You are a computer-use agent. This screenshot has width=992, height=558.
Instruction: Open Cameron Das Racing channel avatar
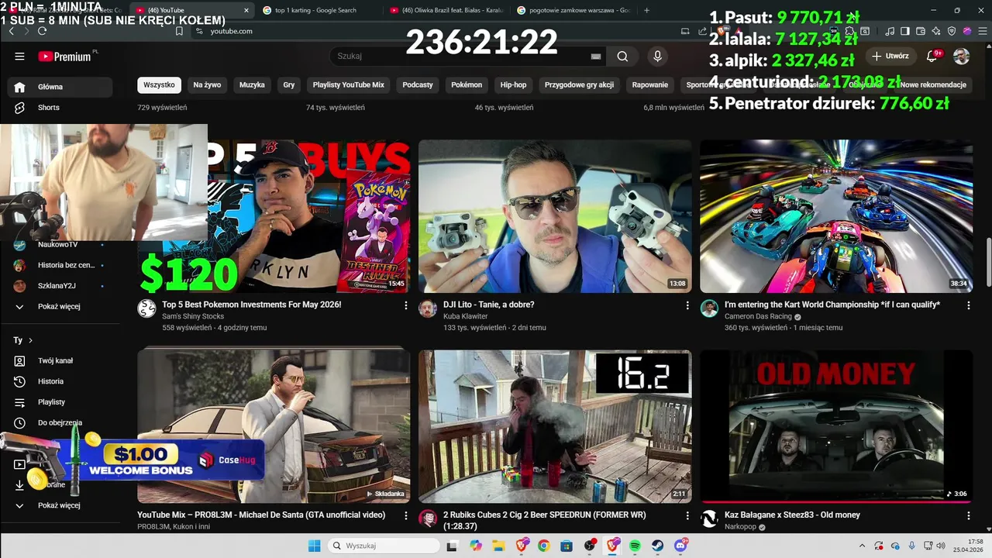click(709, 308)
